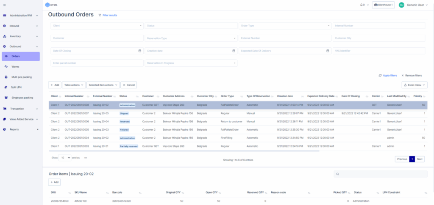Click the orders table horizontal scrollbar

pyautogui.click(x=184, y=151)
